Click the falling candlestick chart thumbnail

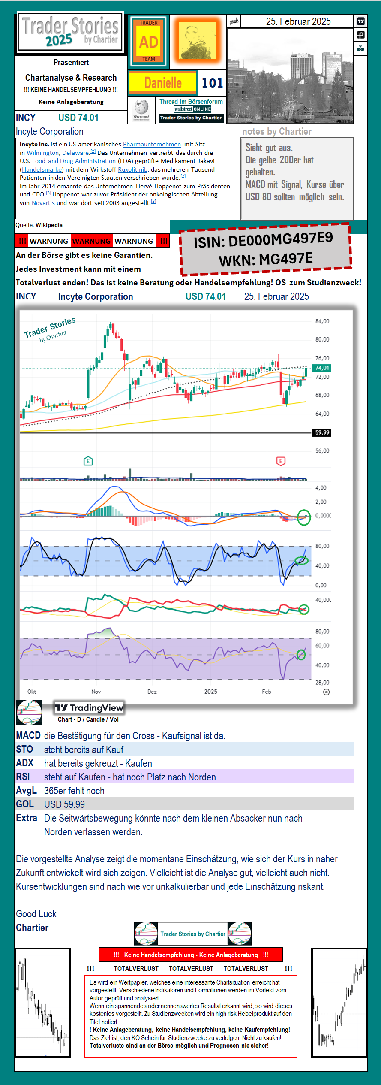42,1003
